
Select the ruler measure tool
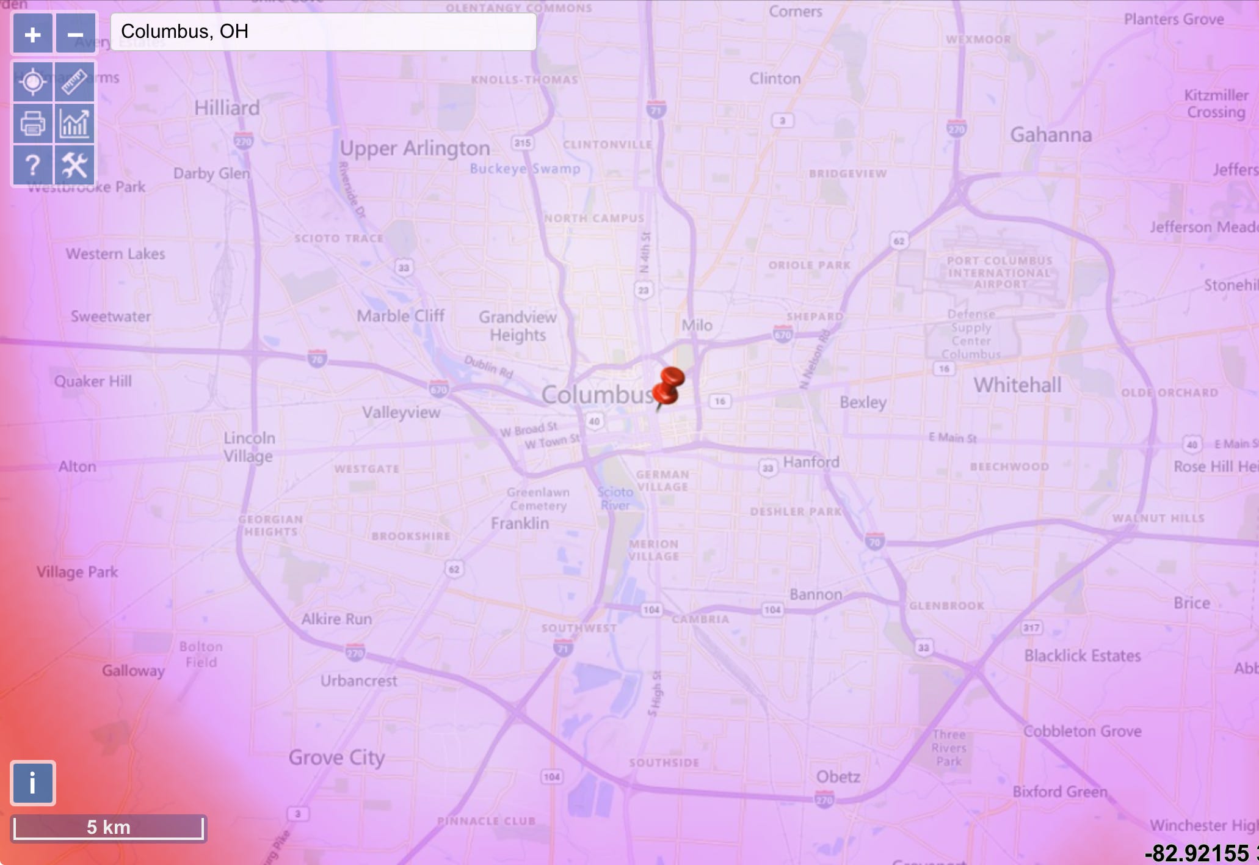click(x=75, y=81)
